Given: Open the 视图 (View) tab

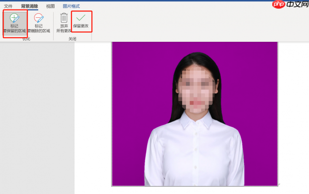Looking at the screenshot, I should coord(50,6).
